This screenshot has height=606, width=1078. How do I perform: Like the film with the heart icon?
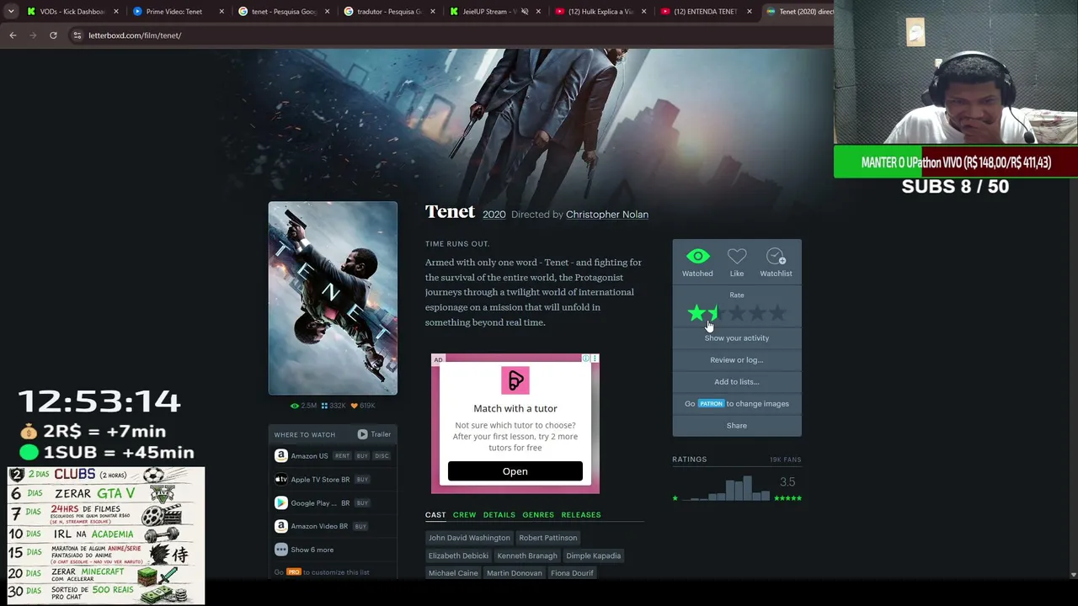[x=737, y=257]
